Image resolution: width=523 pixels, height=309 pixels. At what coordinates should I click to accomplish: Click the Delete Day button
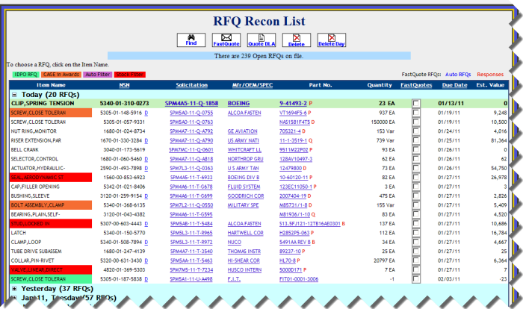pos(332,40)
